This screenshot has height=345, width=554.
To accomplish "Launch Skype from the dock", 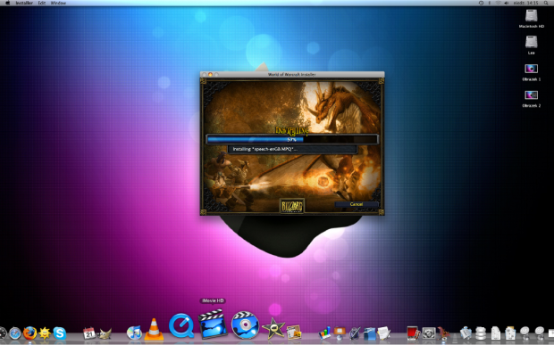I will tap(59, 333).
